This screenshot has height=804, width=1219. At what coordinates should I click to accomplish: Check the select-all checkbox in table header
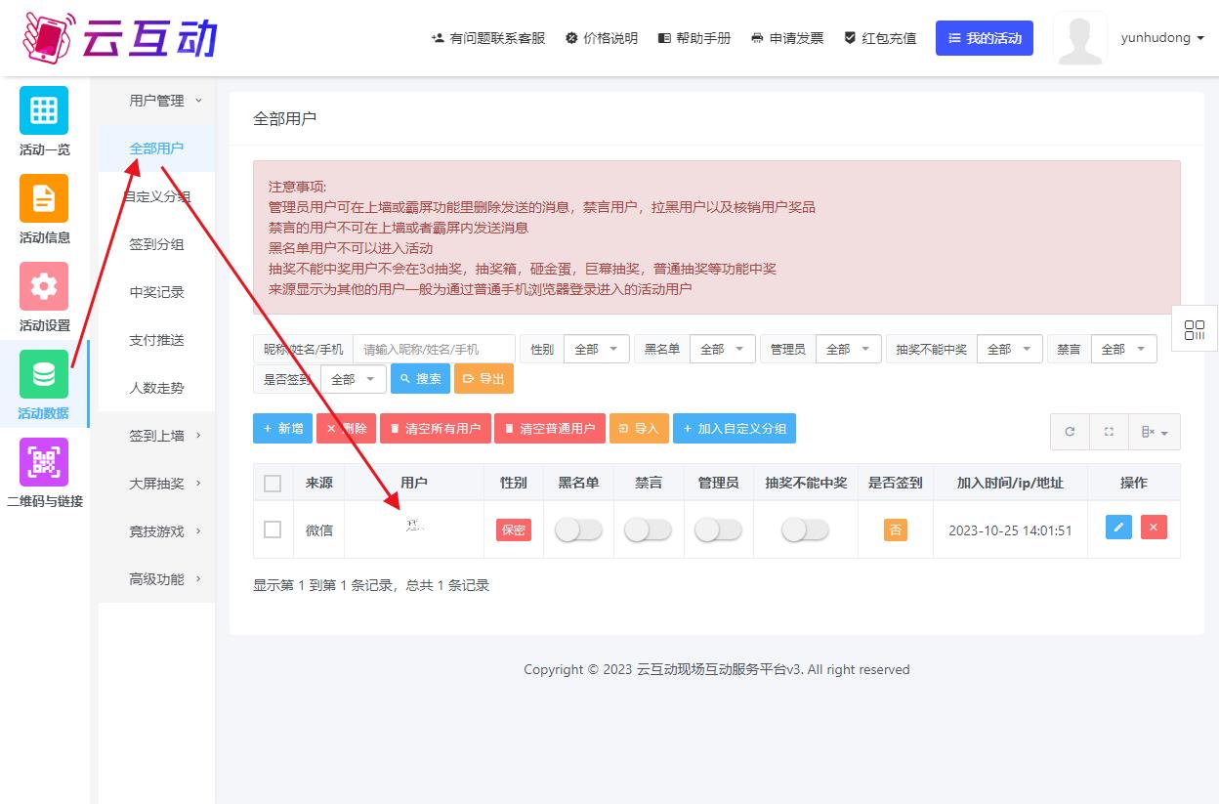[273, 483]
